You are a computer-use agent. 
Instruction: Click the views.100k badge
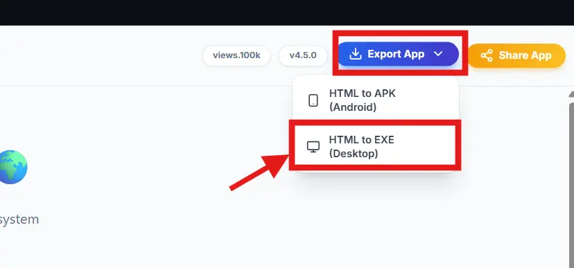point(236,55)
